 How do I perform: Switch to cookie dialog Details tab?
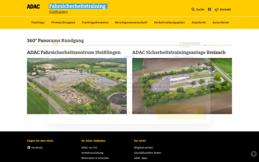tap(129, 57)
